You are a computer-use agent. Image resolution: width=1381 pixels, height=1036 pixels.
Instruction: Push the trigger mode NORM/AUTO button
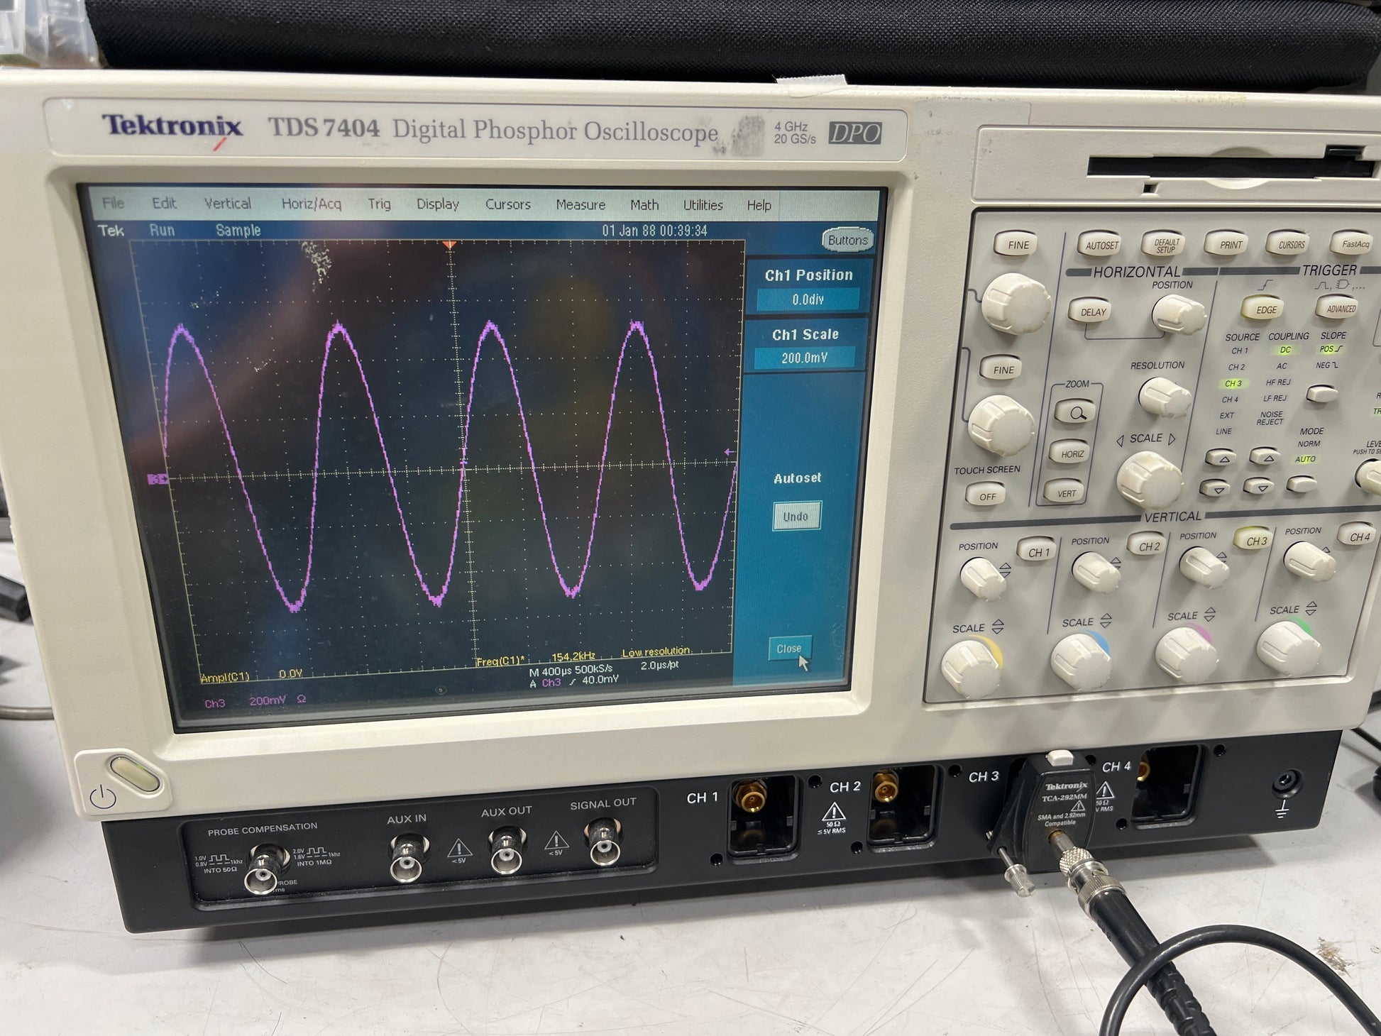(x=1302, y=485)
